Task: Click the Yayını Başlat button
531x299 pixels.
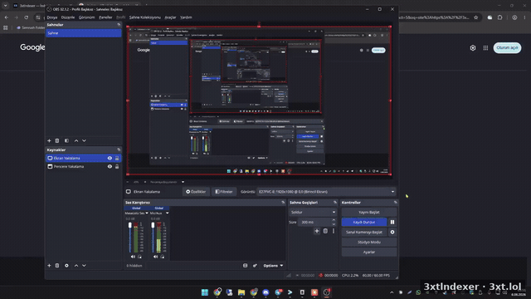Action: click(368, 213)
